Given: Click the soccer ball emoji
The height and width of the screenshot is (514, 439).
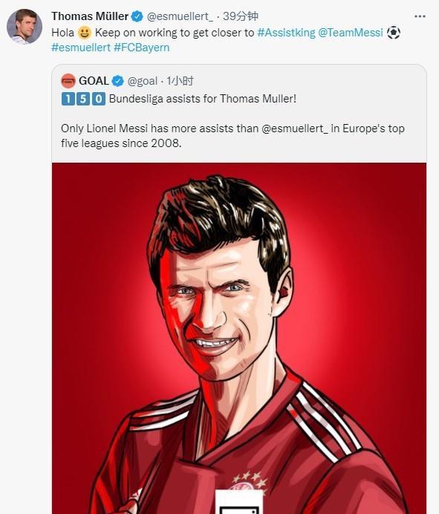Looking at the screenshot, I should [394, 33].
